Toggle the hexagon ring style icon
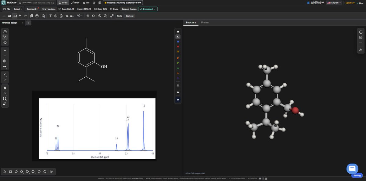Viewport: 366px width, 181px height. point(93,16)
